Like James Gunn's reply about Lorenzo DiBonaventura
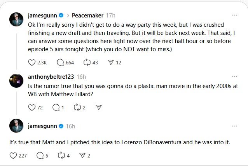This screenshot has width=248, height=166. tap(14, 156)
